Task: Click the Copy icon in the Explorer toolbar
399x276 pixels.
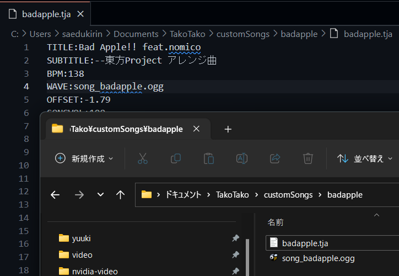Action: point(176,158)
